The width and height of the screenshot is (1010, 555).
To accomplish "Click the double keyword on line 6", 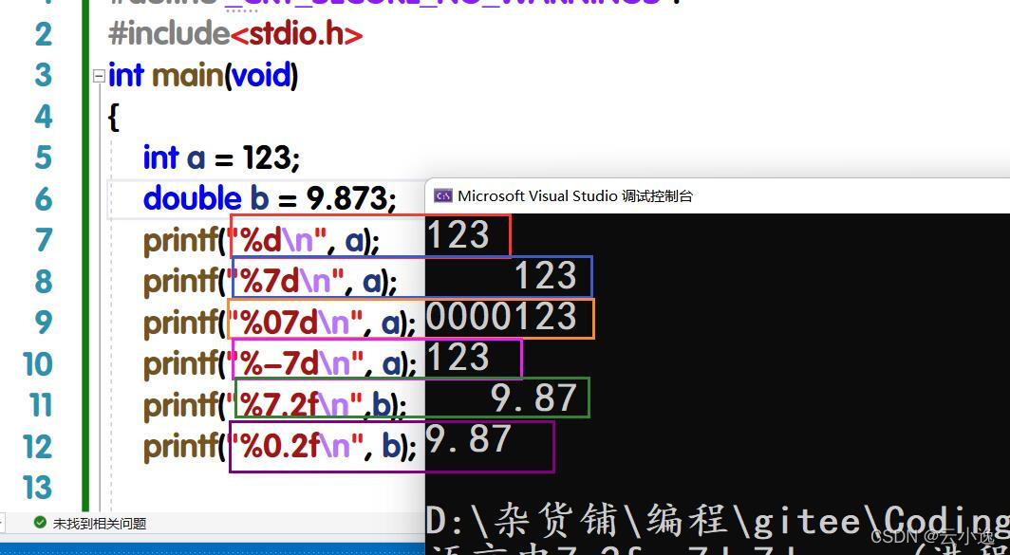I will [x=192, y=197].
